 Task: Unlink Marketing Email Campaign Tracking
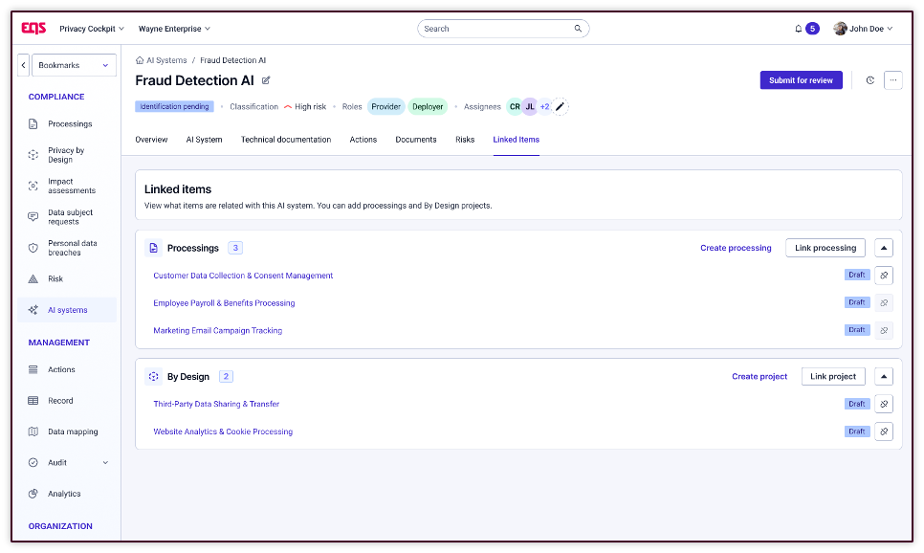pos(883,330)
